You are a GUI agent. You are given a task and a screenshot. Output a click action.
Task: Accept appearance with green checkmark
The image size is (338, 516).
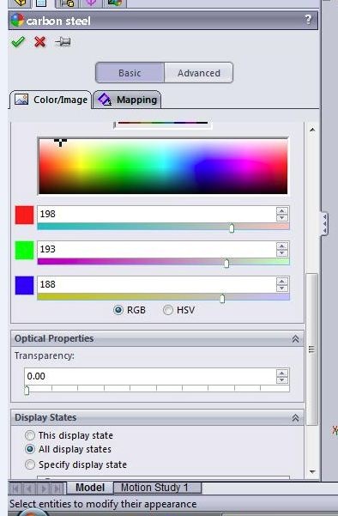pyautogui.click(x=18, y=42)
